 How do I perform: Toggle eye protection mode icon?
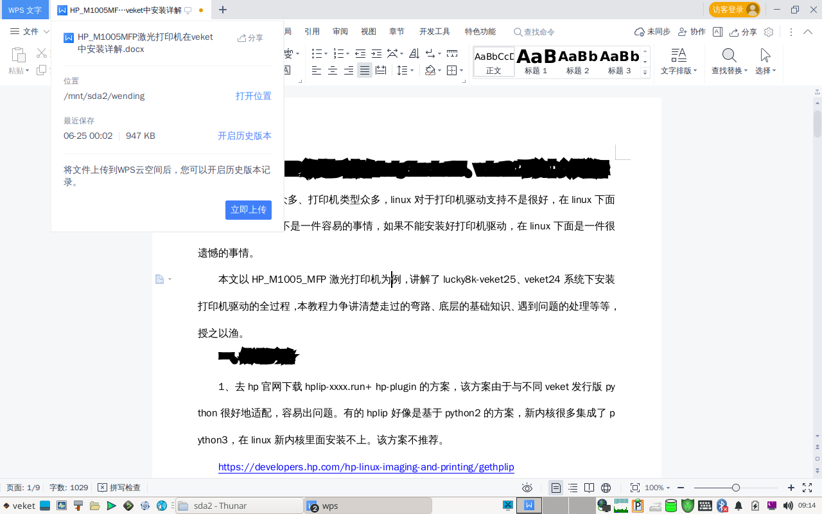pos(527,488)
